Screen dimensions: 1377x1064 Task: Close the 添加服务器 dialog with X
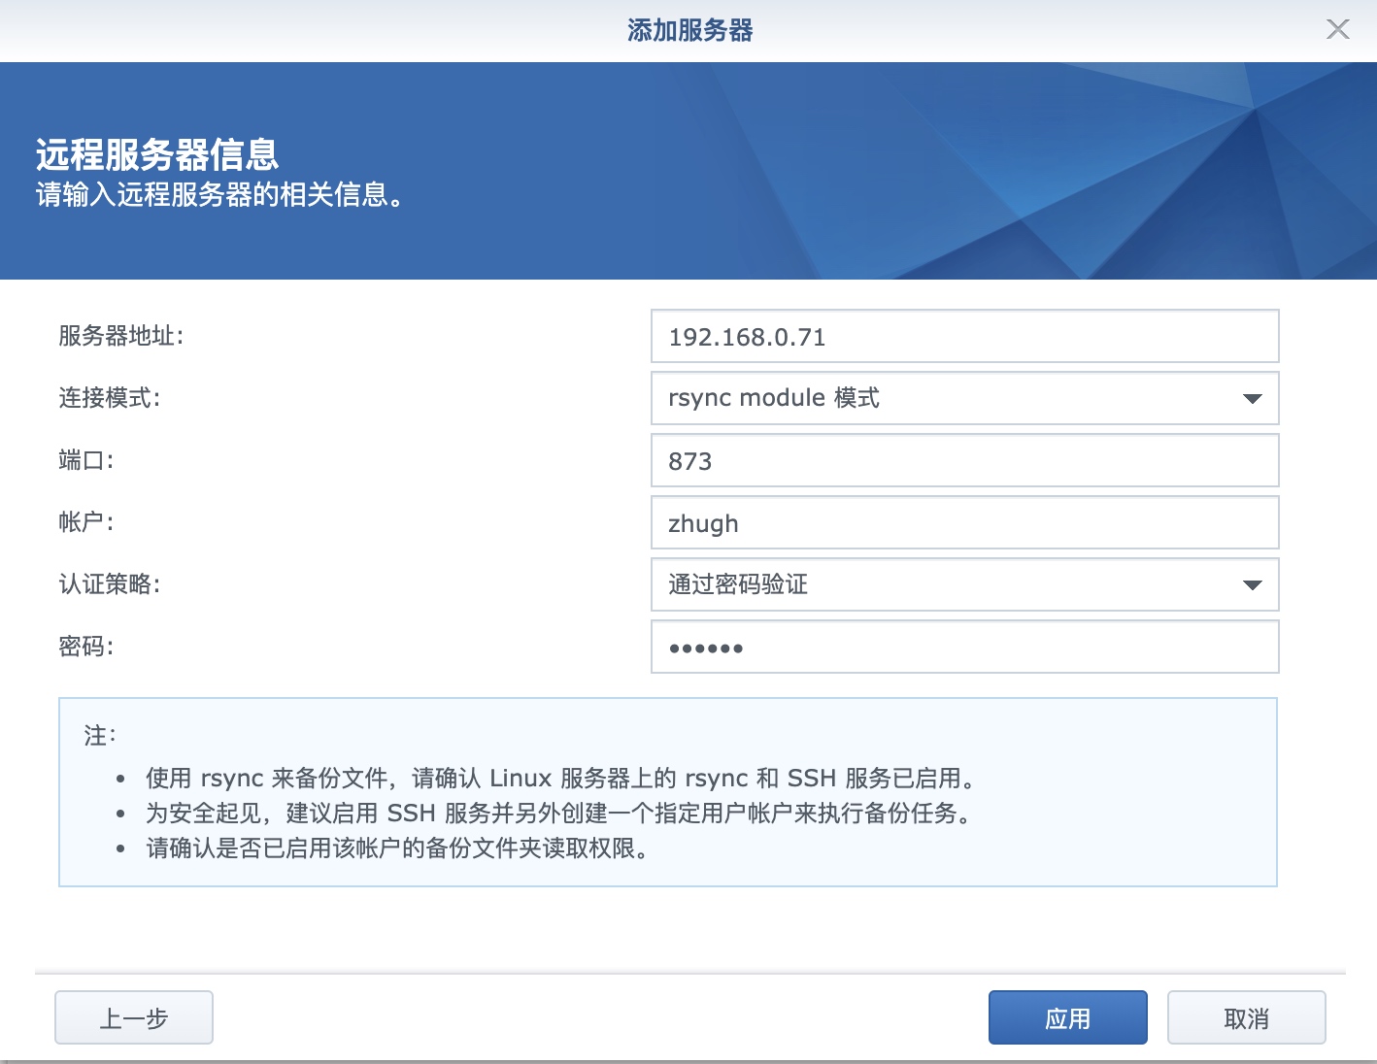pos(1338,30)
